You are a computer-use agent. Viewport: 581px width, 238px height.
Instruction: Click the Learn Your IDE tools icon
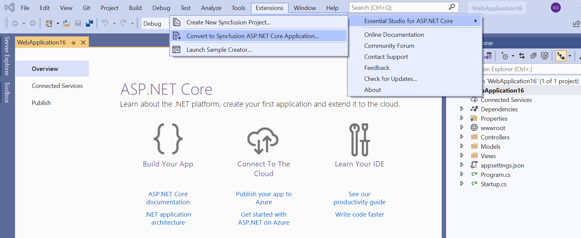(x=360, y=139)
